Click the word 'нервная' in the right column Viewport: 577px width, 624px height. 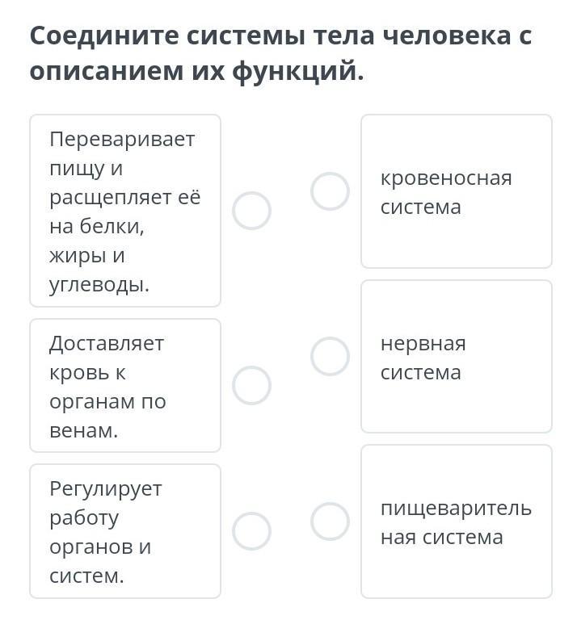point(423,344)
